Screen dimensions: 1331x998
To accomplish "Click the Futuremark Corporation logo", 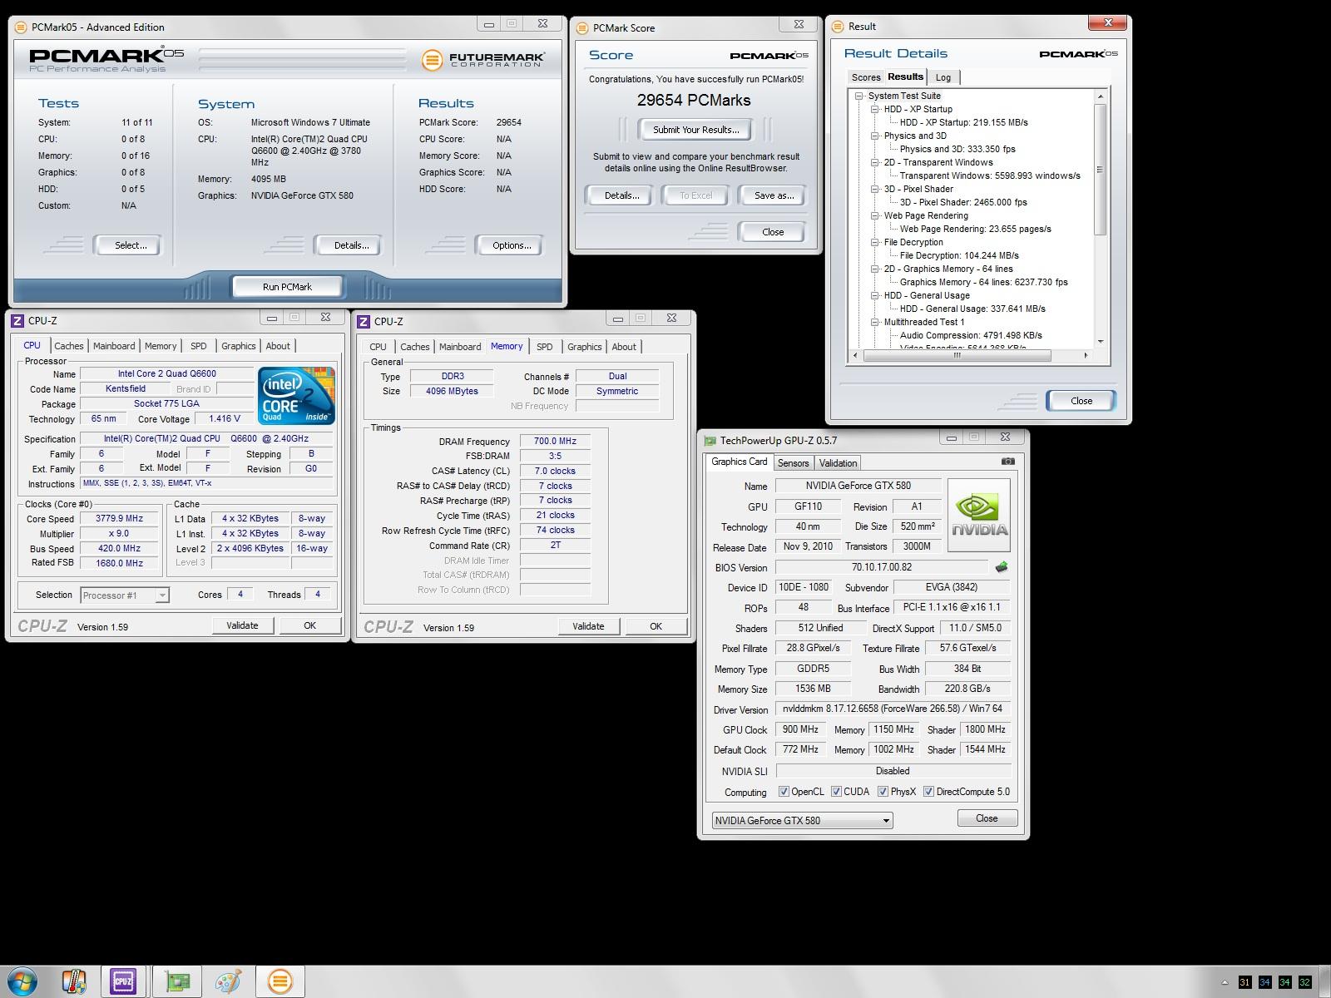I will click(x=483, y=60).
